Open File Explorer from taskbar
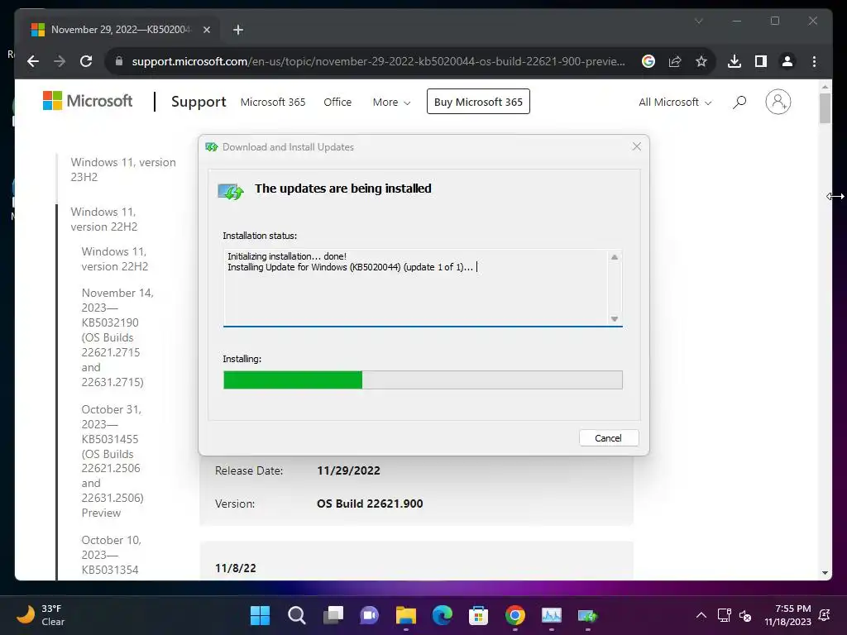The width and height of the screenshot is (847, 635). point(405,615)
